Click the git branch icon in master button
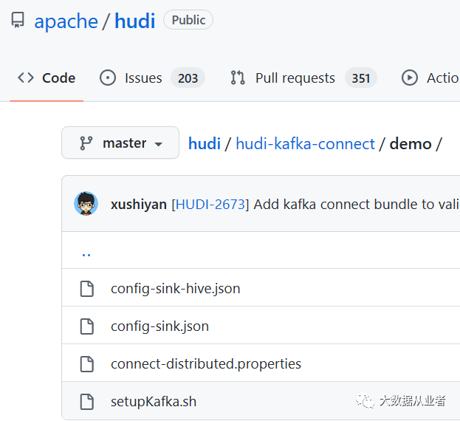 click(86, 143)
